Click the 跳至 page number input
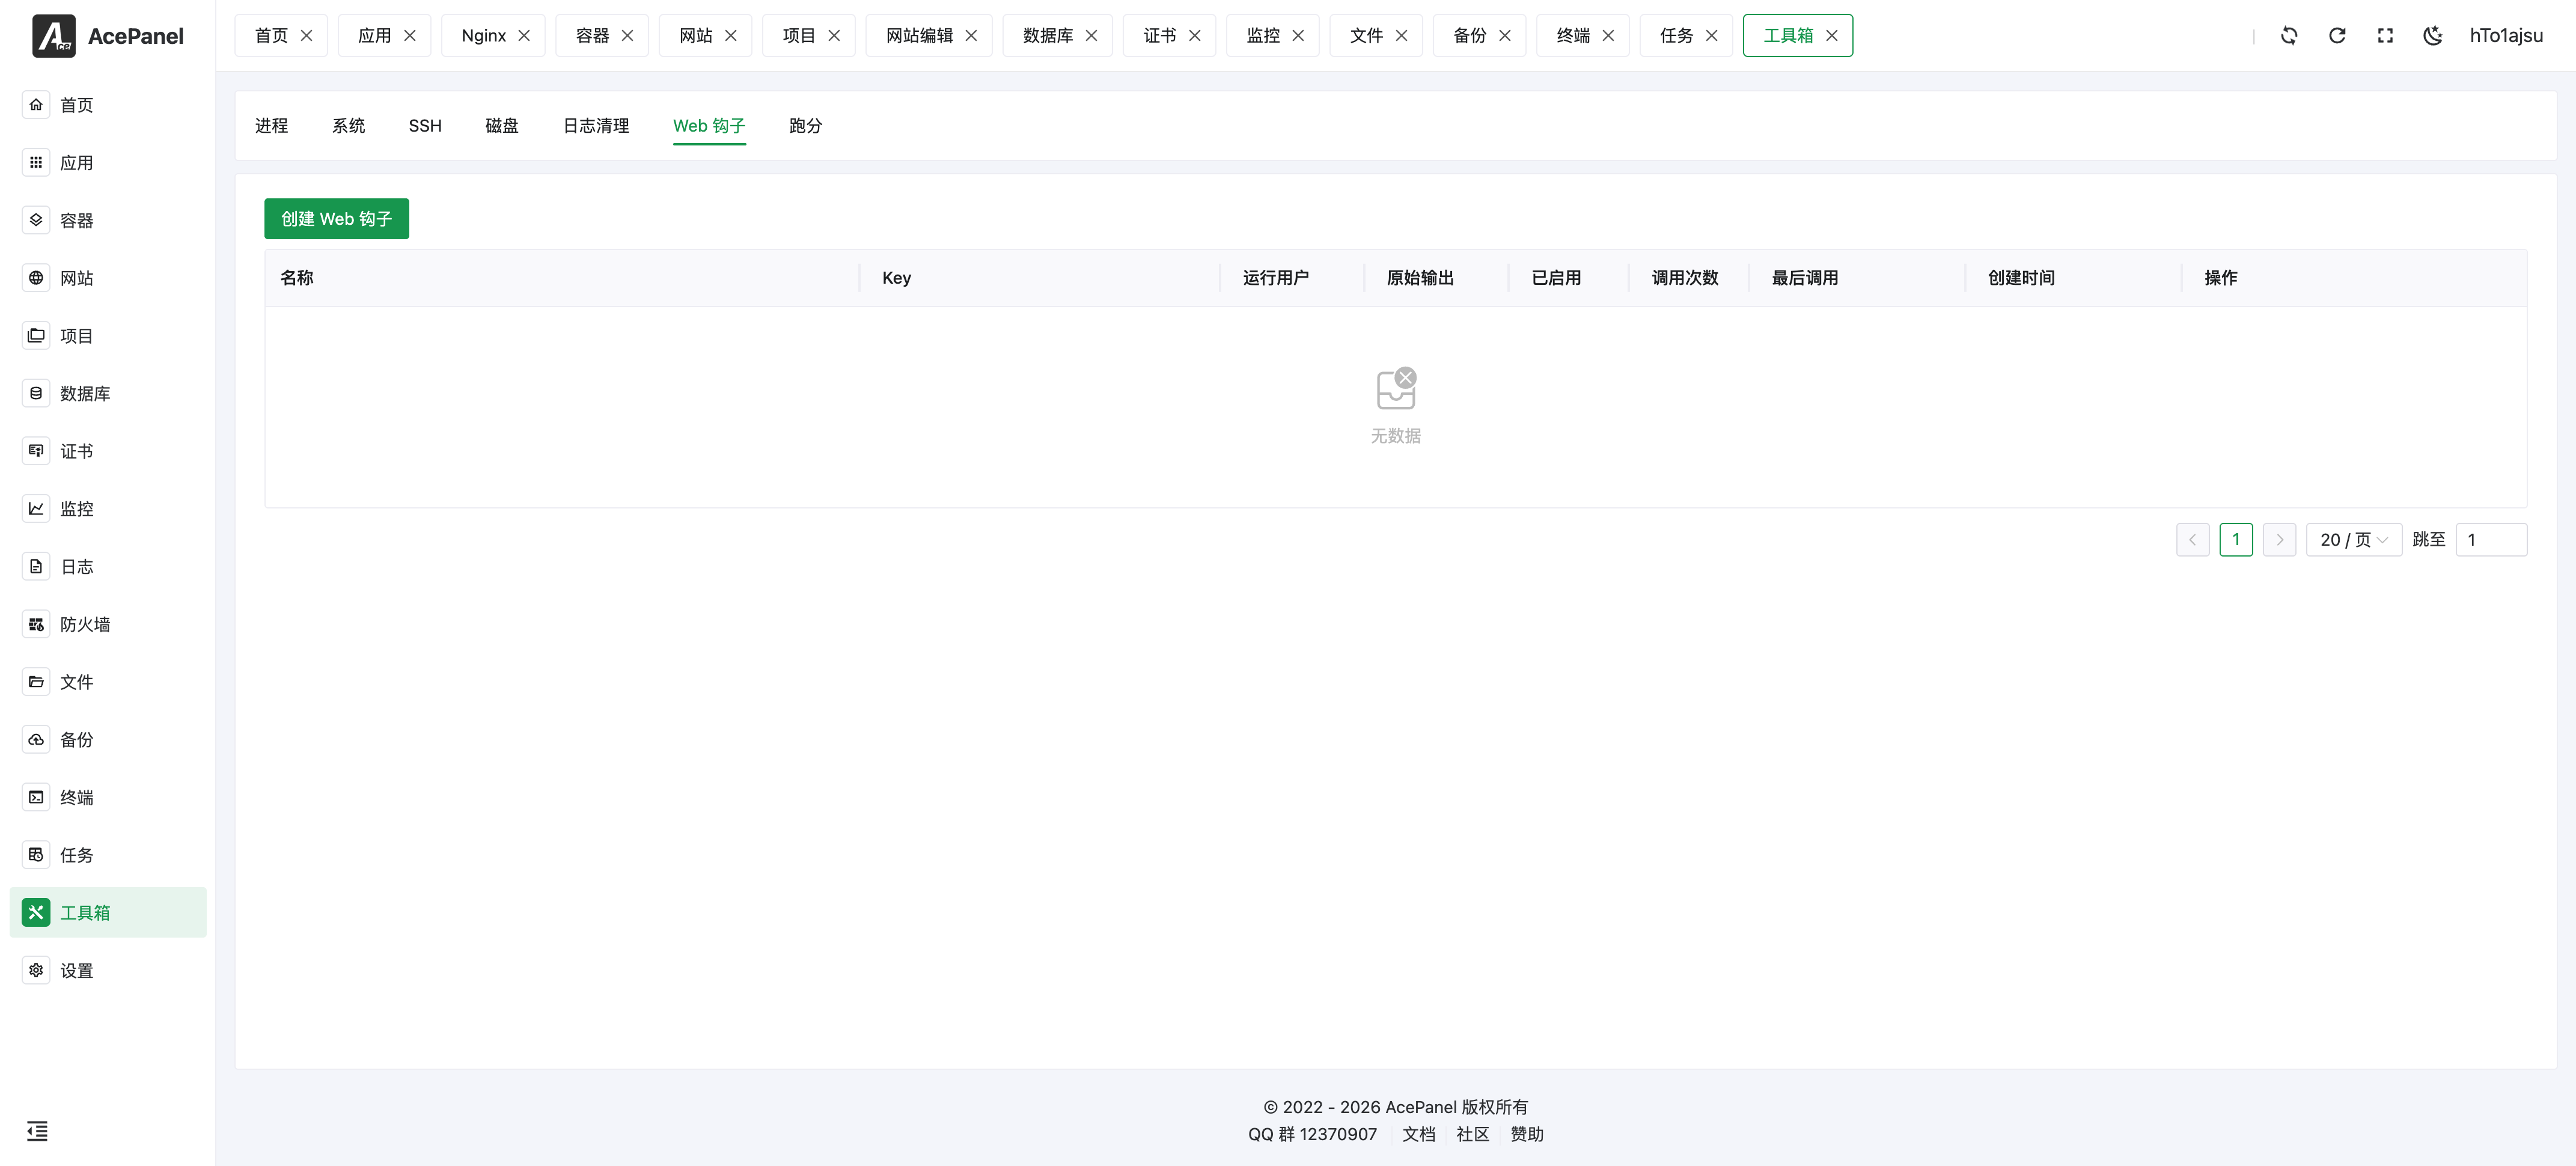This screenshot has width=2576, height=1166. [2490, 540]
